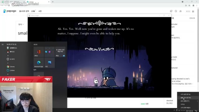Open the Mail (메일) tile

pos(60,52)
